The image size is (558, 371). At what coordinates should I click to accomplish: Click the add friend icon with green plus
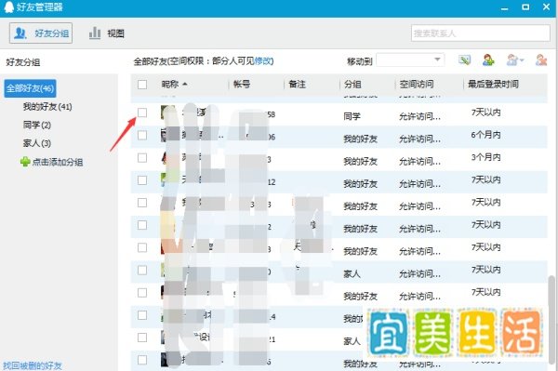488,60
